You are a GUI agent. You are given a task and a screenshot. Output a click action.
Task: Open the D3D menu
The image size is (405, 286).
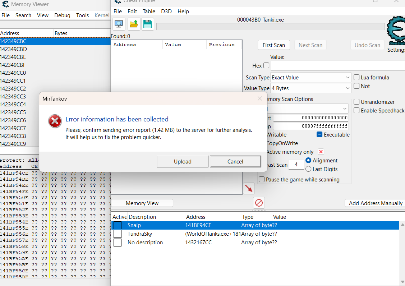[x=166, y=11]
